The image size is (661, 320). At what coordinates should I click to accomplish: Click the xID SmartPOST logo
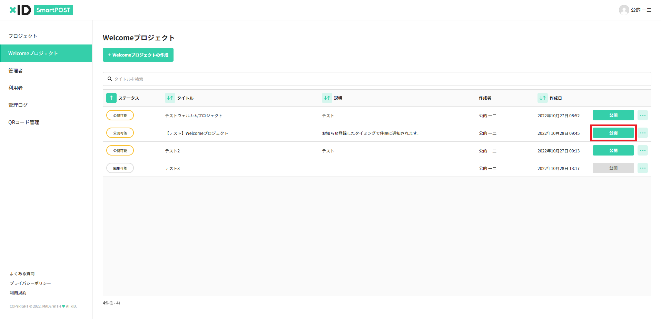[x=41, y=10]
